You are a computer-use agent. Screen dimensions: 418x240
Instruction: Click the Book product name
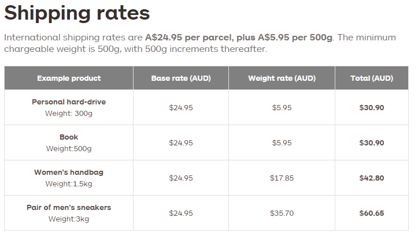[x=69, y=137]
